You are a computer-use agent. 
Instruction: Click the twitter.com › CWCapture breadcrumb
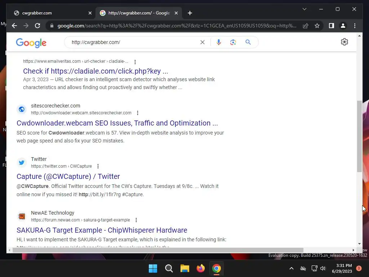tap(61, 166)
